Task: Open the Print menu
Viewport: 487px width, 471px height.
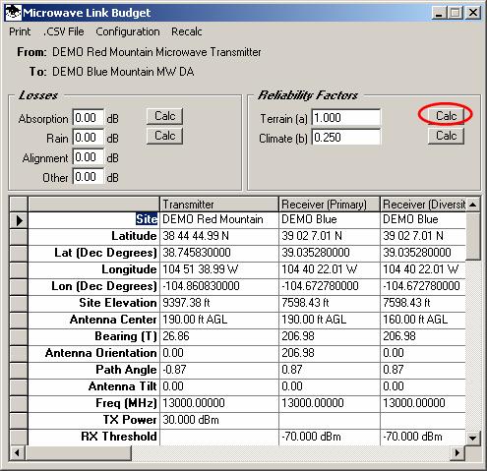Action: coord(20,31)
